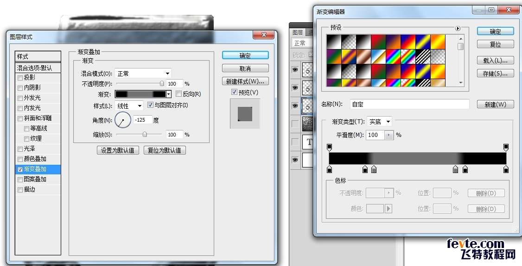
Task: Select violet-green-orange preset in second row
Action: coord(334,56)
